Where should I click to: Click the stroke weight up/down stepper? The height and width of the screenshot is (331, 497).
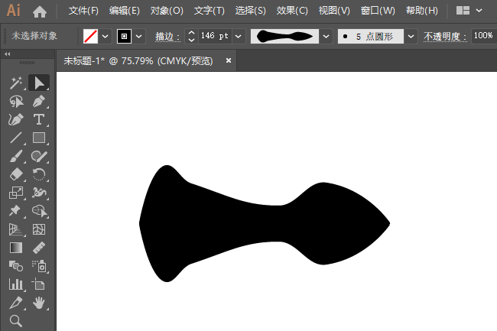click(x=191, y=36)
